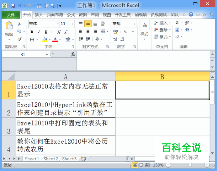Select the Sheet2 worksheet tab
This screenshot has width=217, height=171.
[51, 159]
